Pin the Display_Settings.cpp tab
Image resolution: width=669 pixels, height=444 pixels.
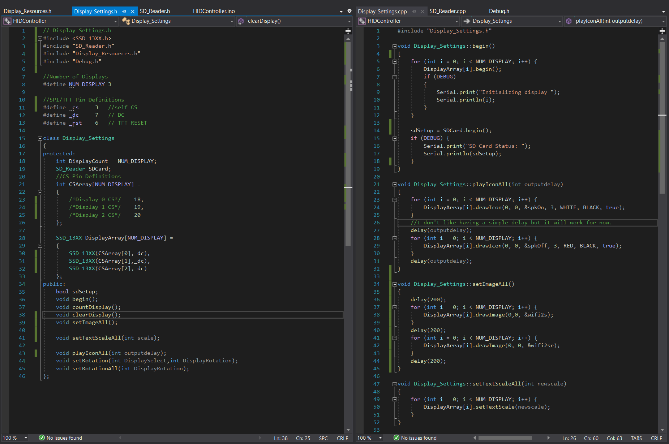tap(414, 11)
